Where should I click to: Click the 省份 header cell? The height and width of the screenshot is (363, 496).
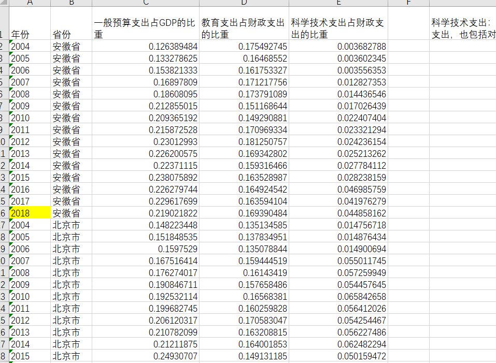point(71,23)
